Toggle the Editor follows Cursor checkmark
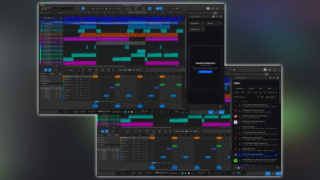320x180 pixels. tap(62, 81)
